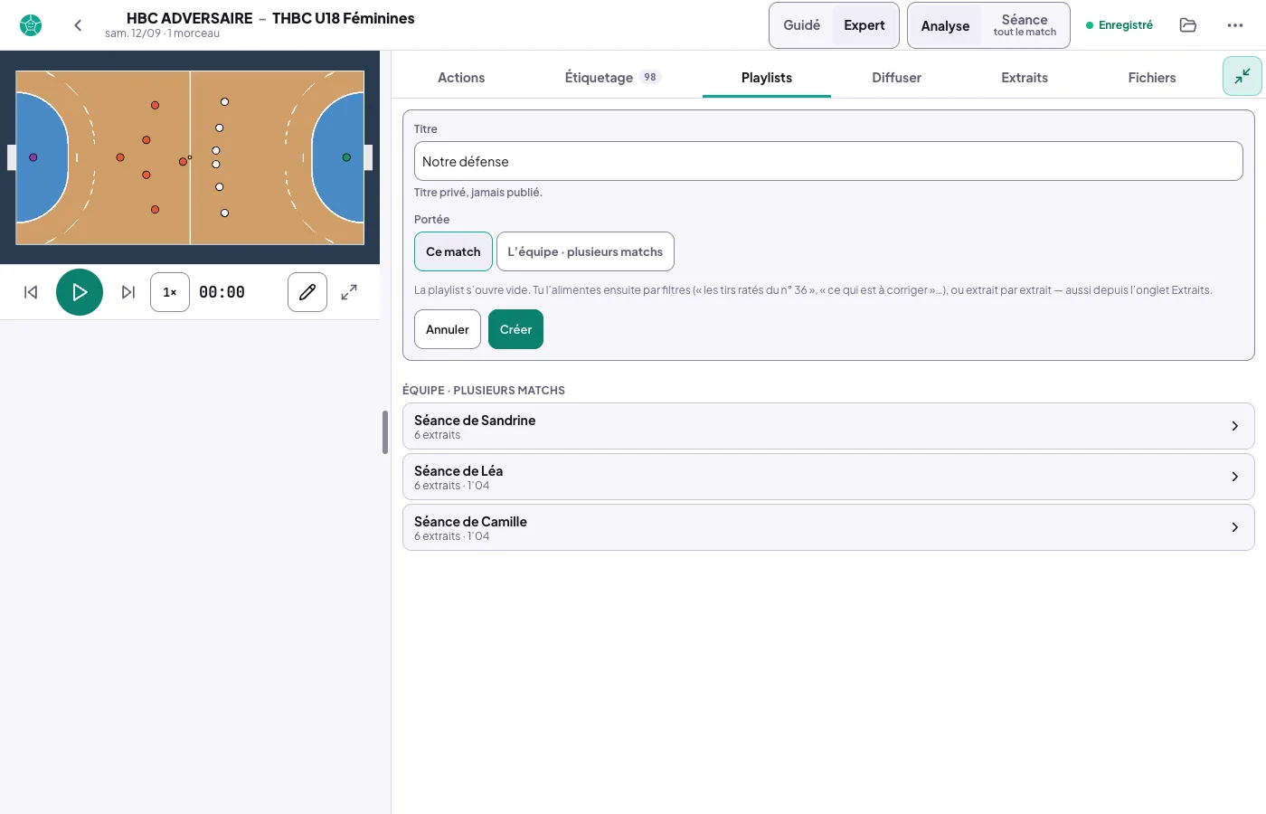Click the 00:00 timecode display
This screenshot has height=814, width=1266.
click(222, 292)
